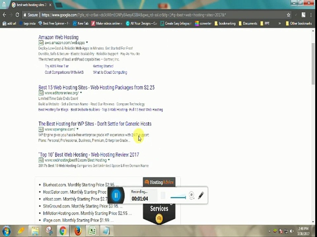Click the vertical page scrollbar thumb
The height and width of the screenshot is (237, 317).
coord(313,64)
